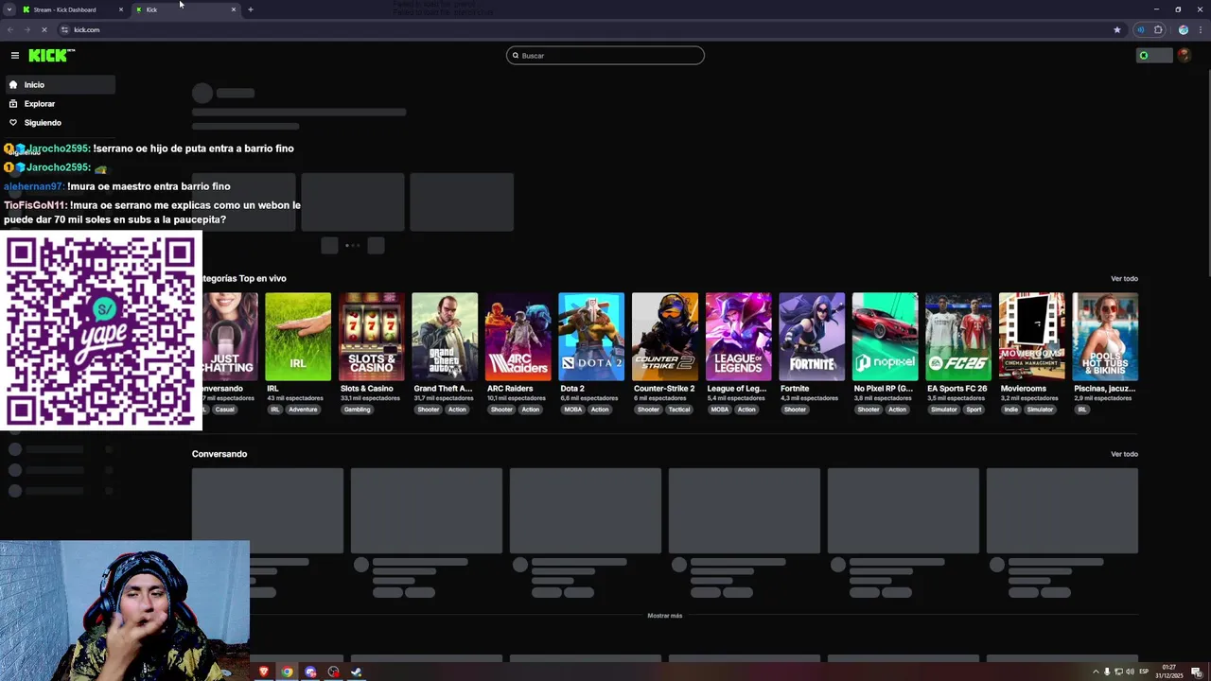Open the Fortnite category
Screen dimensions: 1211x681
coord(812,337)
